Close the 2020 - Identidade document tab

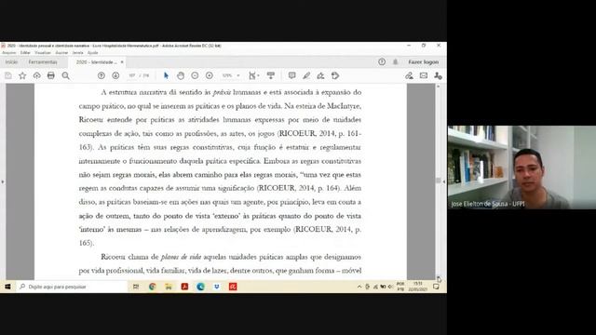(122, 62)
